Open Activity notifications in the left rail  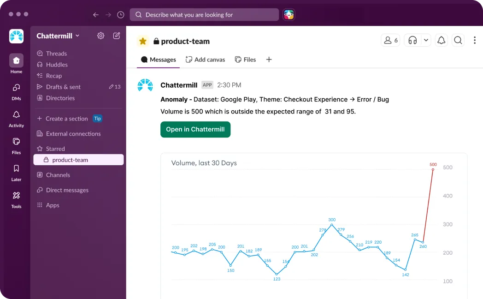[x=16, y=119]
